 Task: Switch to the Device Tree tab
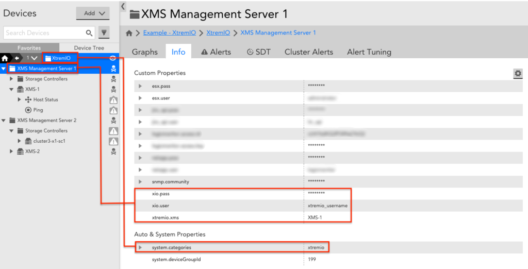[89, 48]
